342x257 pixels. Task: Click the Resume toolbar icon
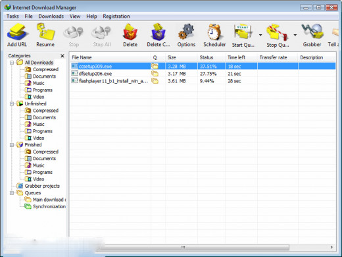coord(45,35)
